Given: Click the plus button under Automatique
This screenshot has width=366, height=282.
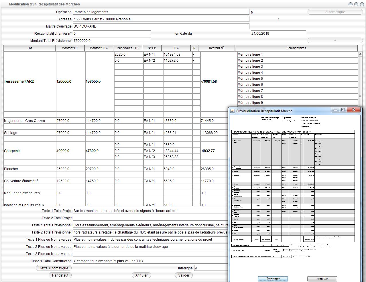Looking at the screenshot, I should coord(335,40).
